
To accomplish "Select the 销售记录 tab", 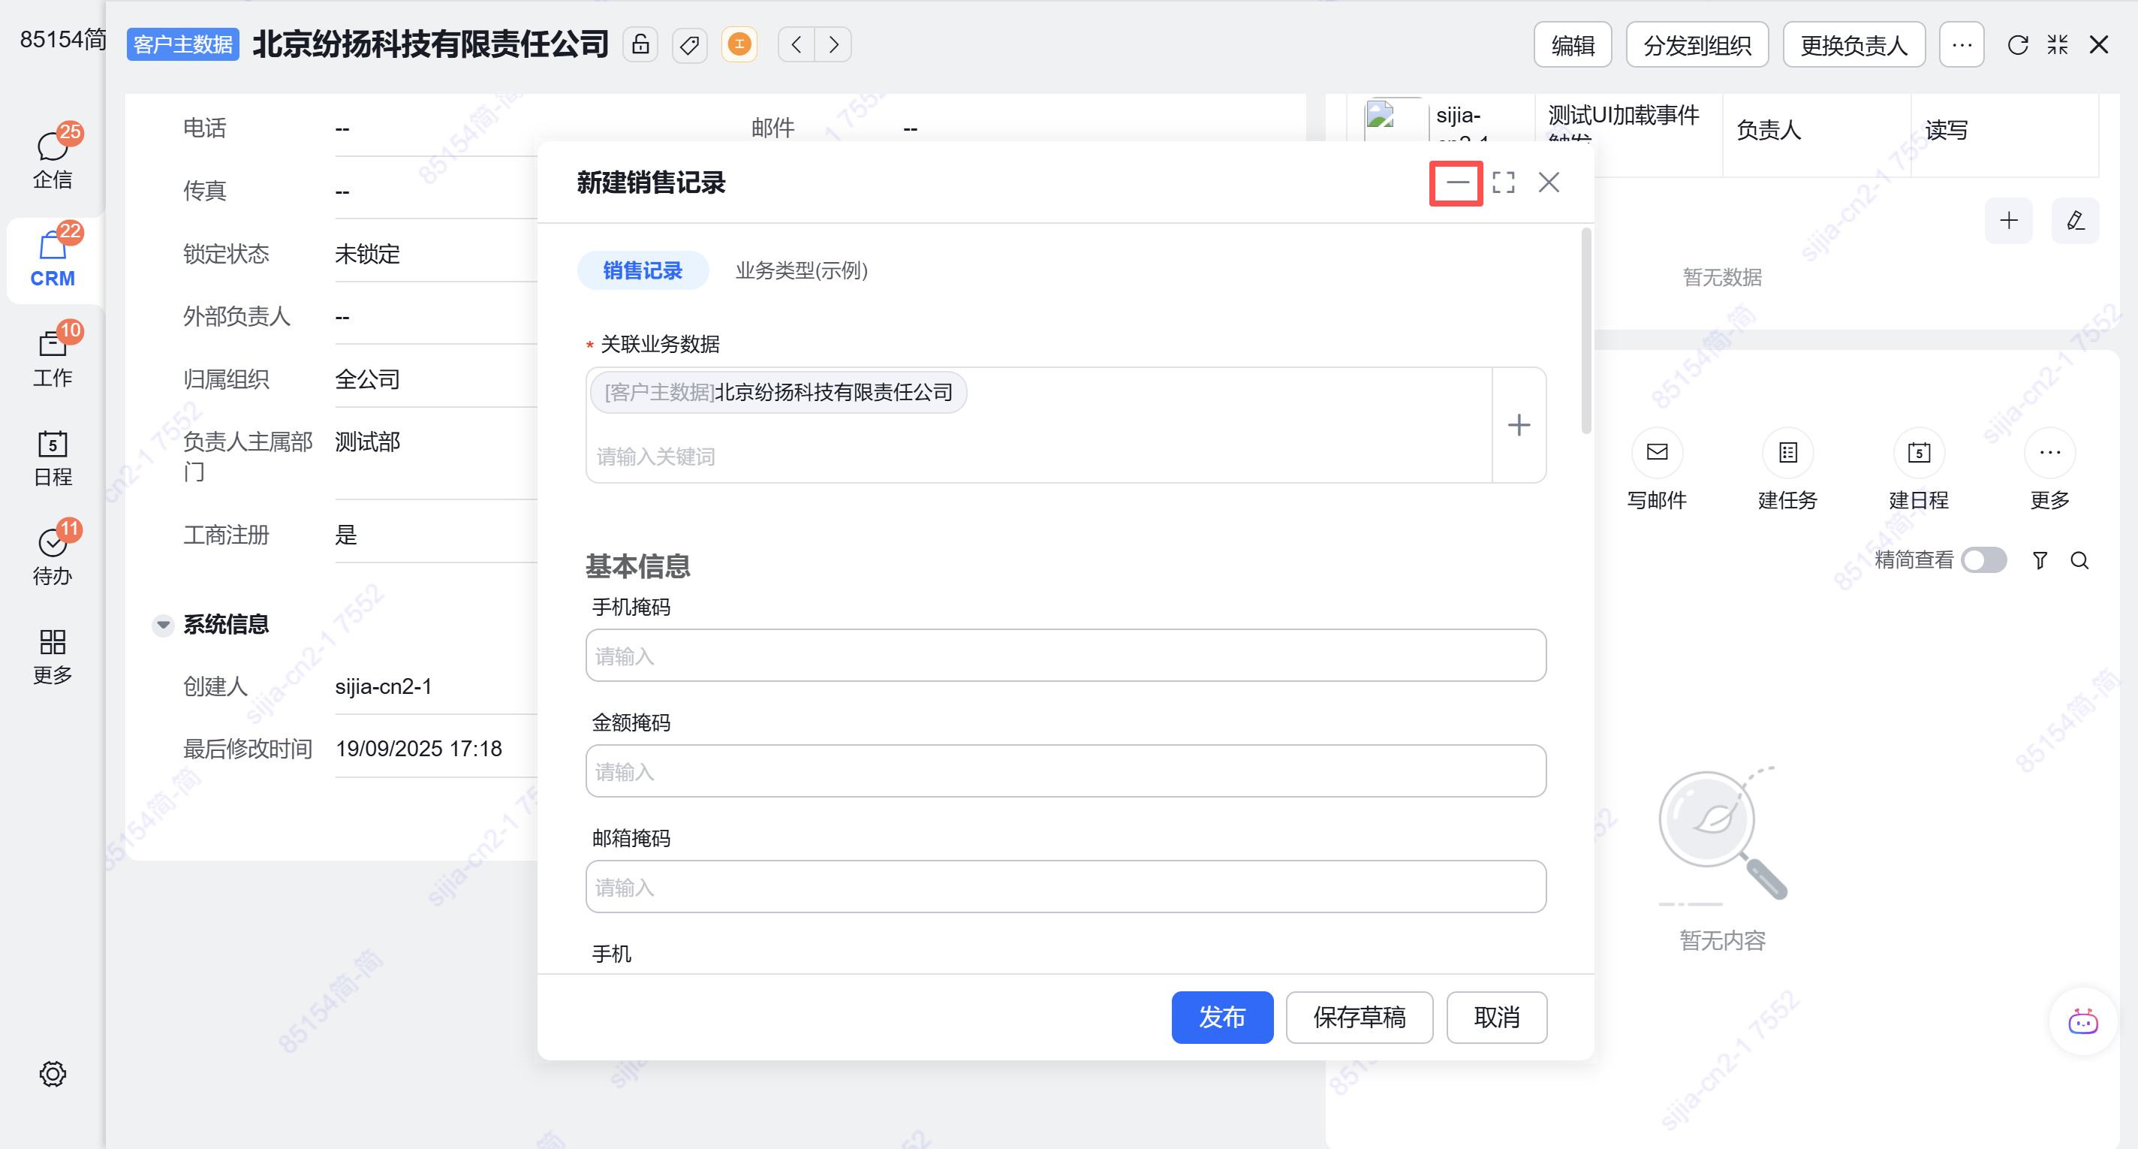I will [x=643, y=270].
